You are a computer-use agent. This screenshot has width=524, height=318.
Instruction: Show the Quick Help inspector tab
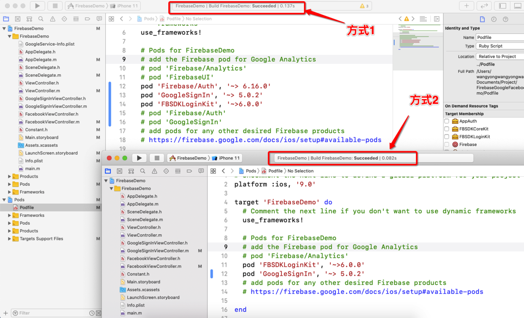click(505, 19)
